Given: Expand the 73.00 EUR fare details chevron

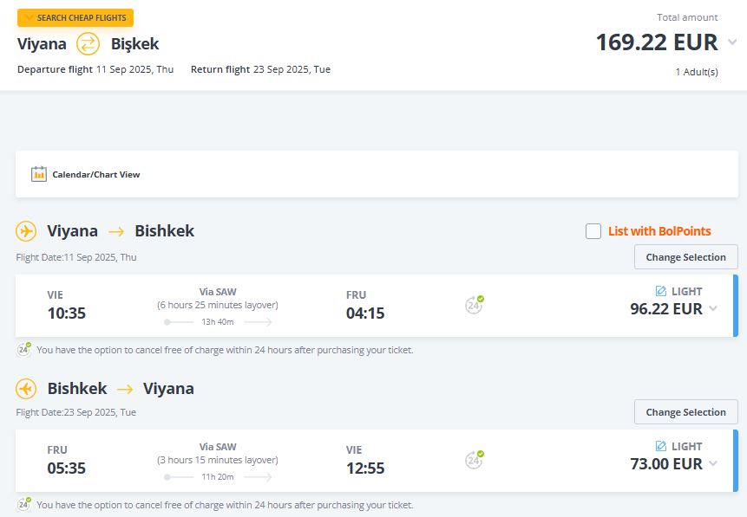Looking at the screenshot, I should pos(713,464).
